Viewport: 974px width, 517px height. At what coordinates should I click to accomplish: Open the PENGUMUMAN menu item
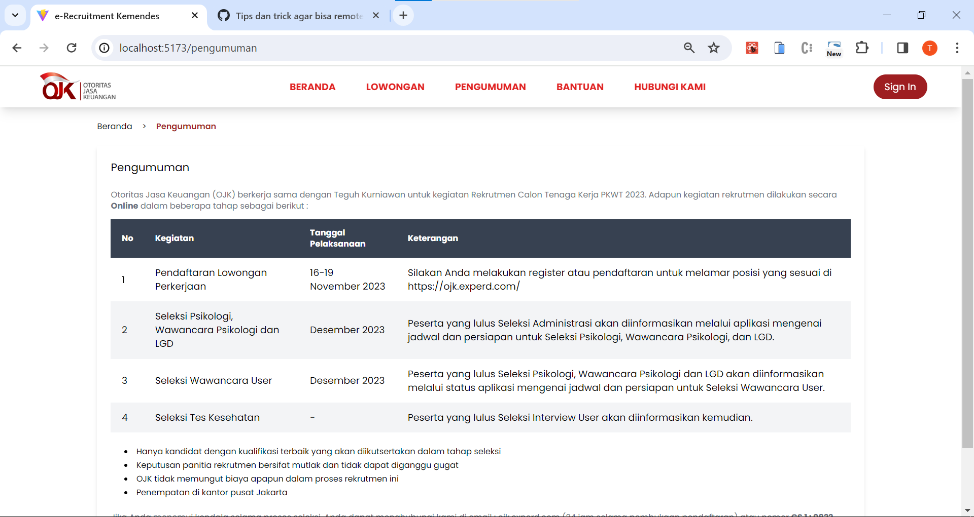[491, 87]
